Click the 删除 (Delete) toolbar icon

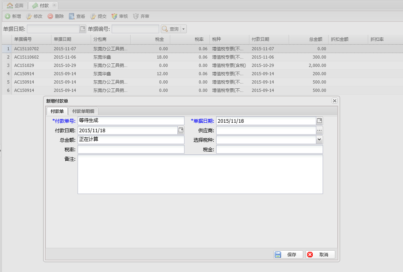pos(50,17)
